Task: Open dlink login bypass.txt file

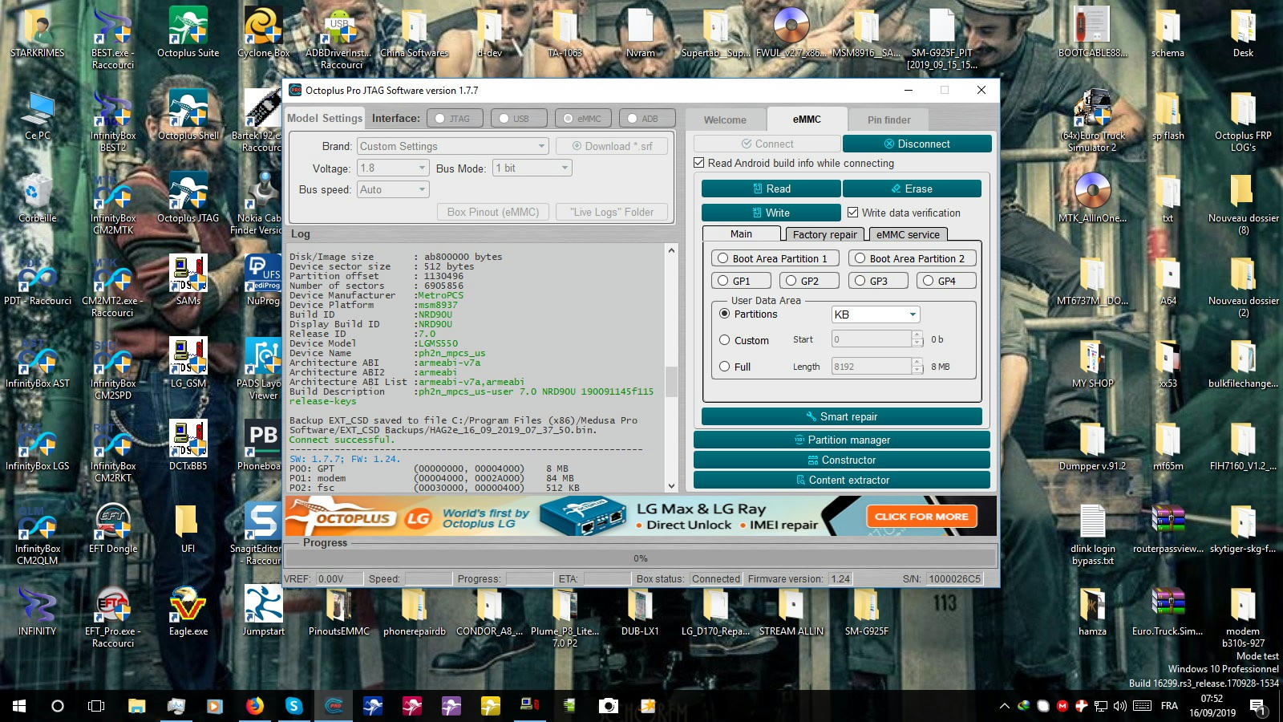Action: [1092, 533]
